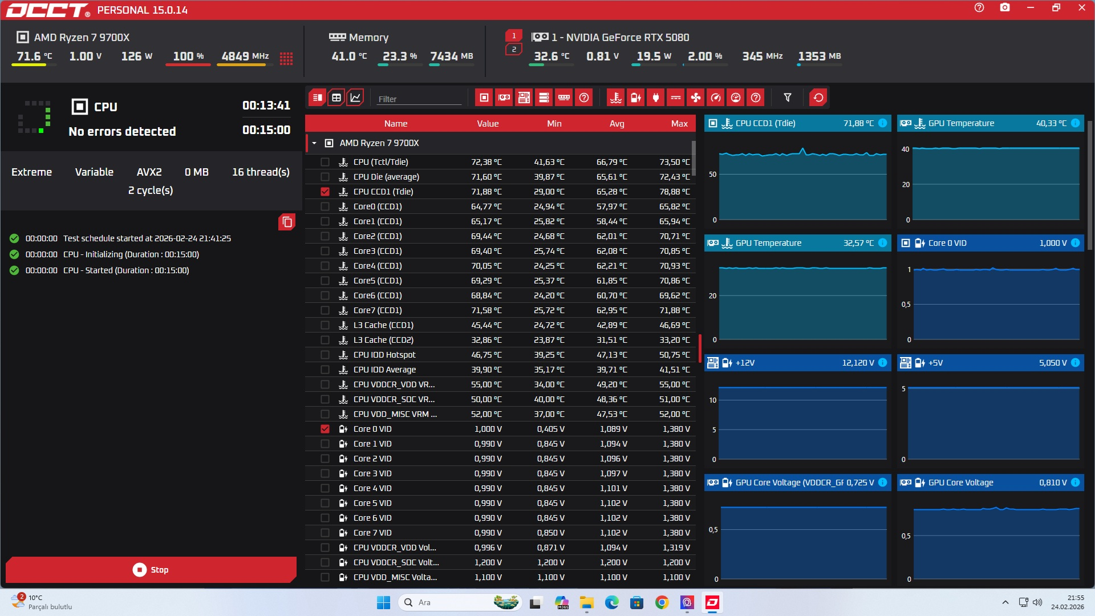
Task: Open weather widget in taskbar
Action: pos(42,602)
